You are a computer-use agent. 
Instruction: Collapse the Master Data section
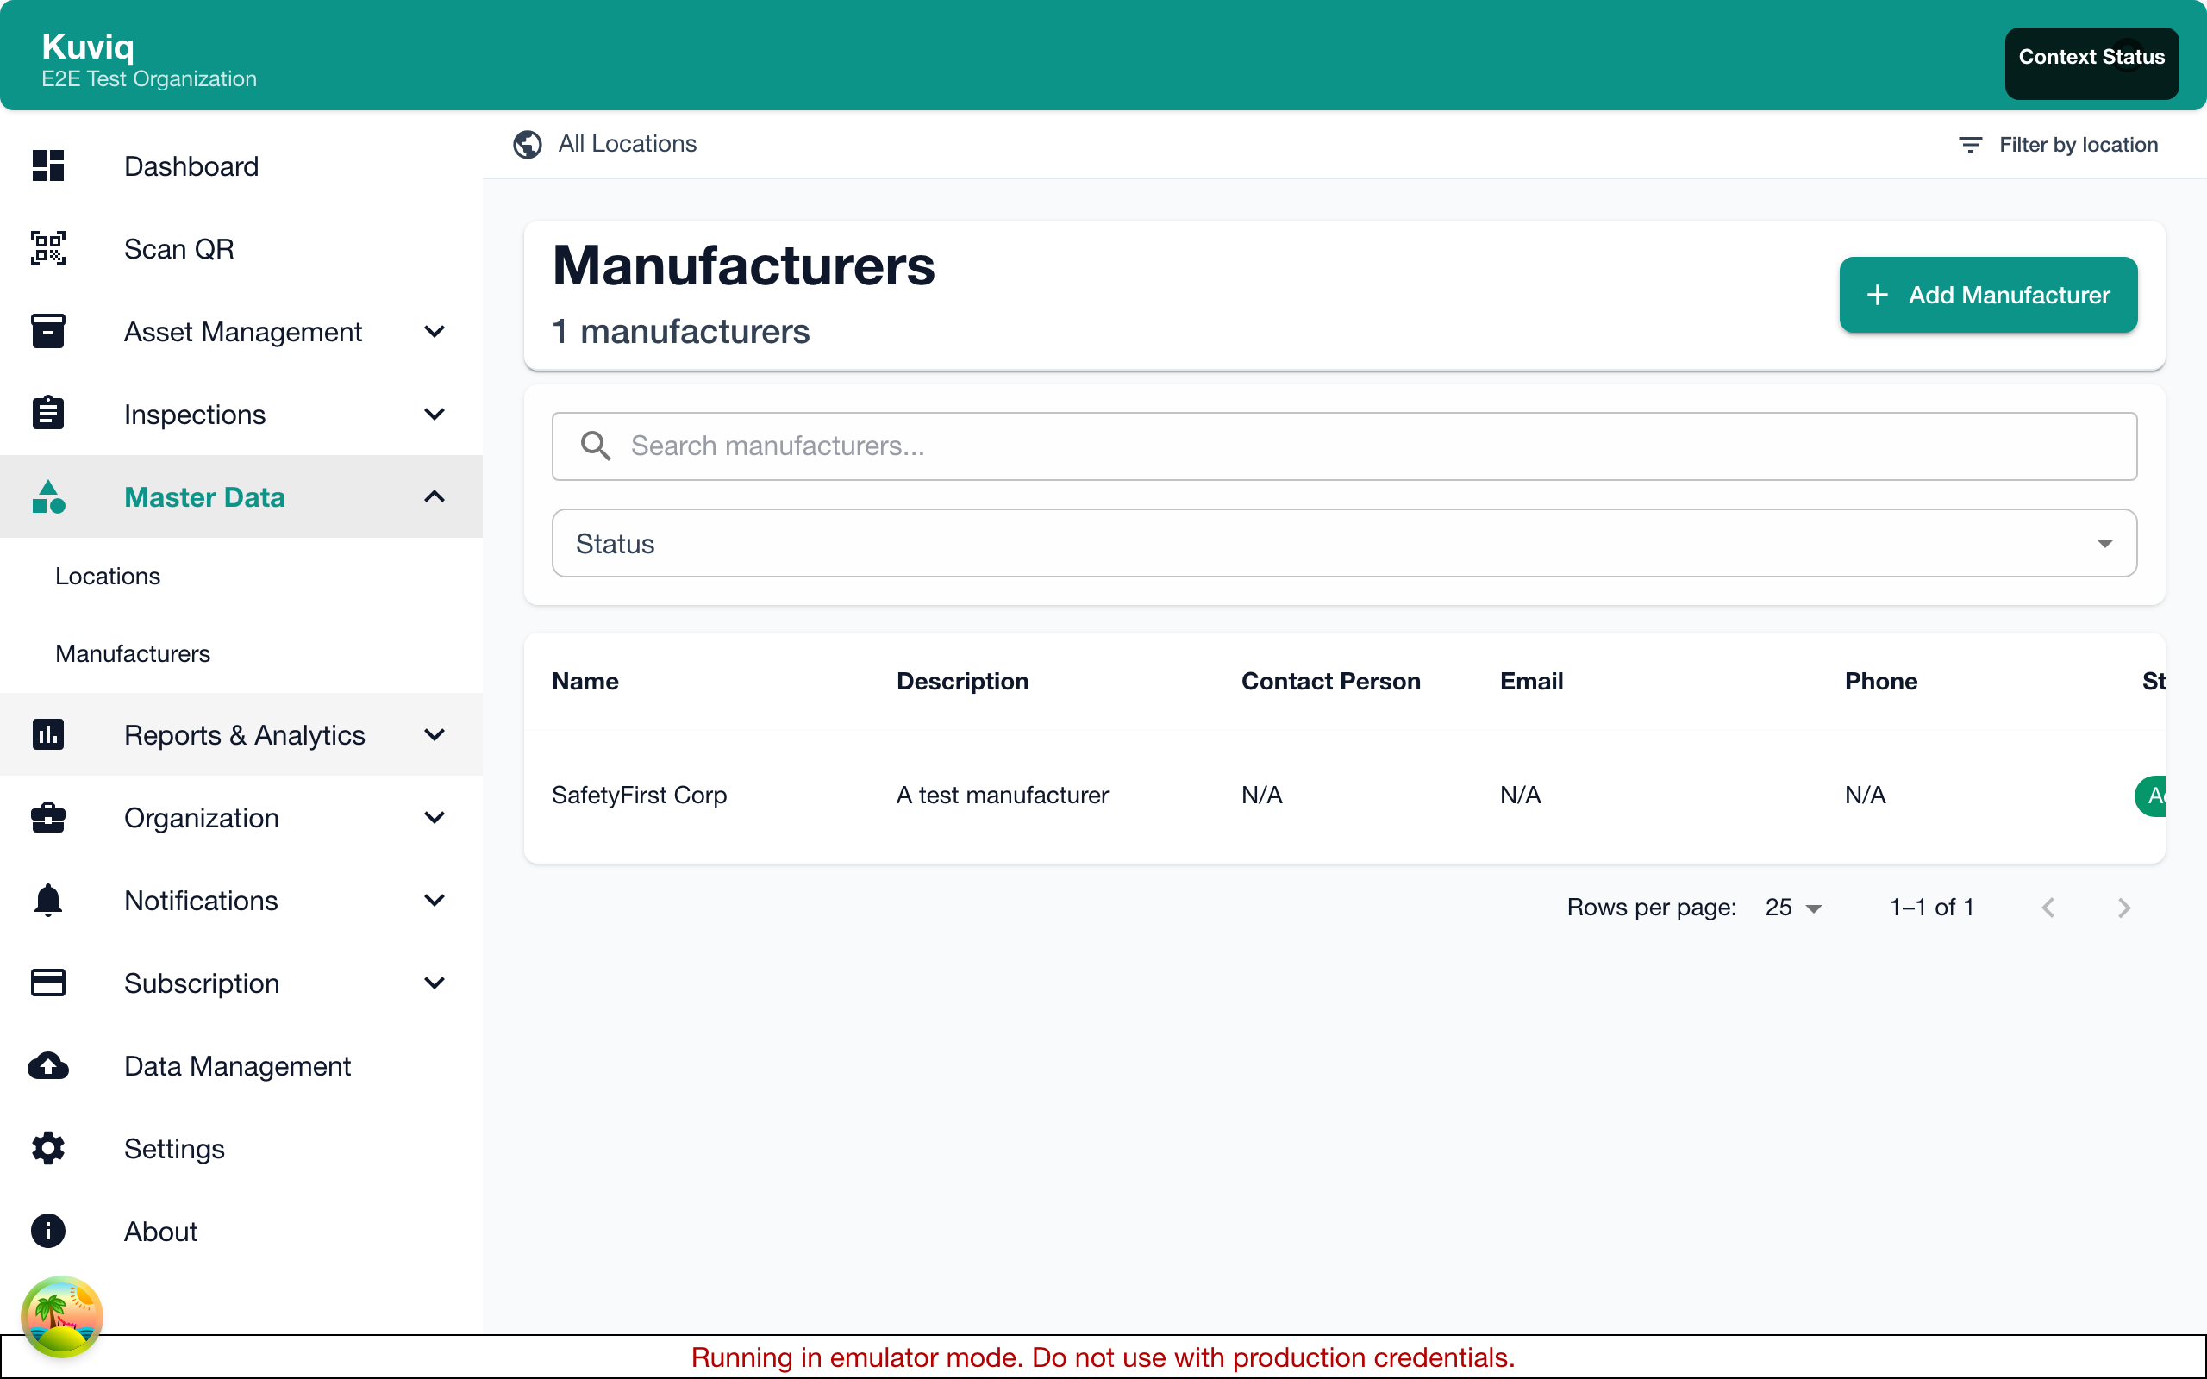point(435,497)
